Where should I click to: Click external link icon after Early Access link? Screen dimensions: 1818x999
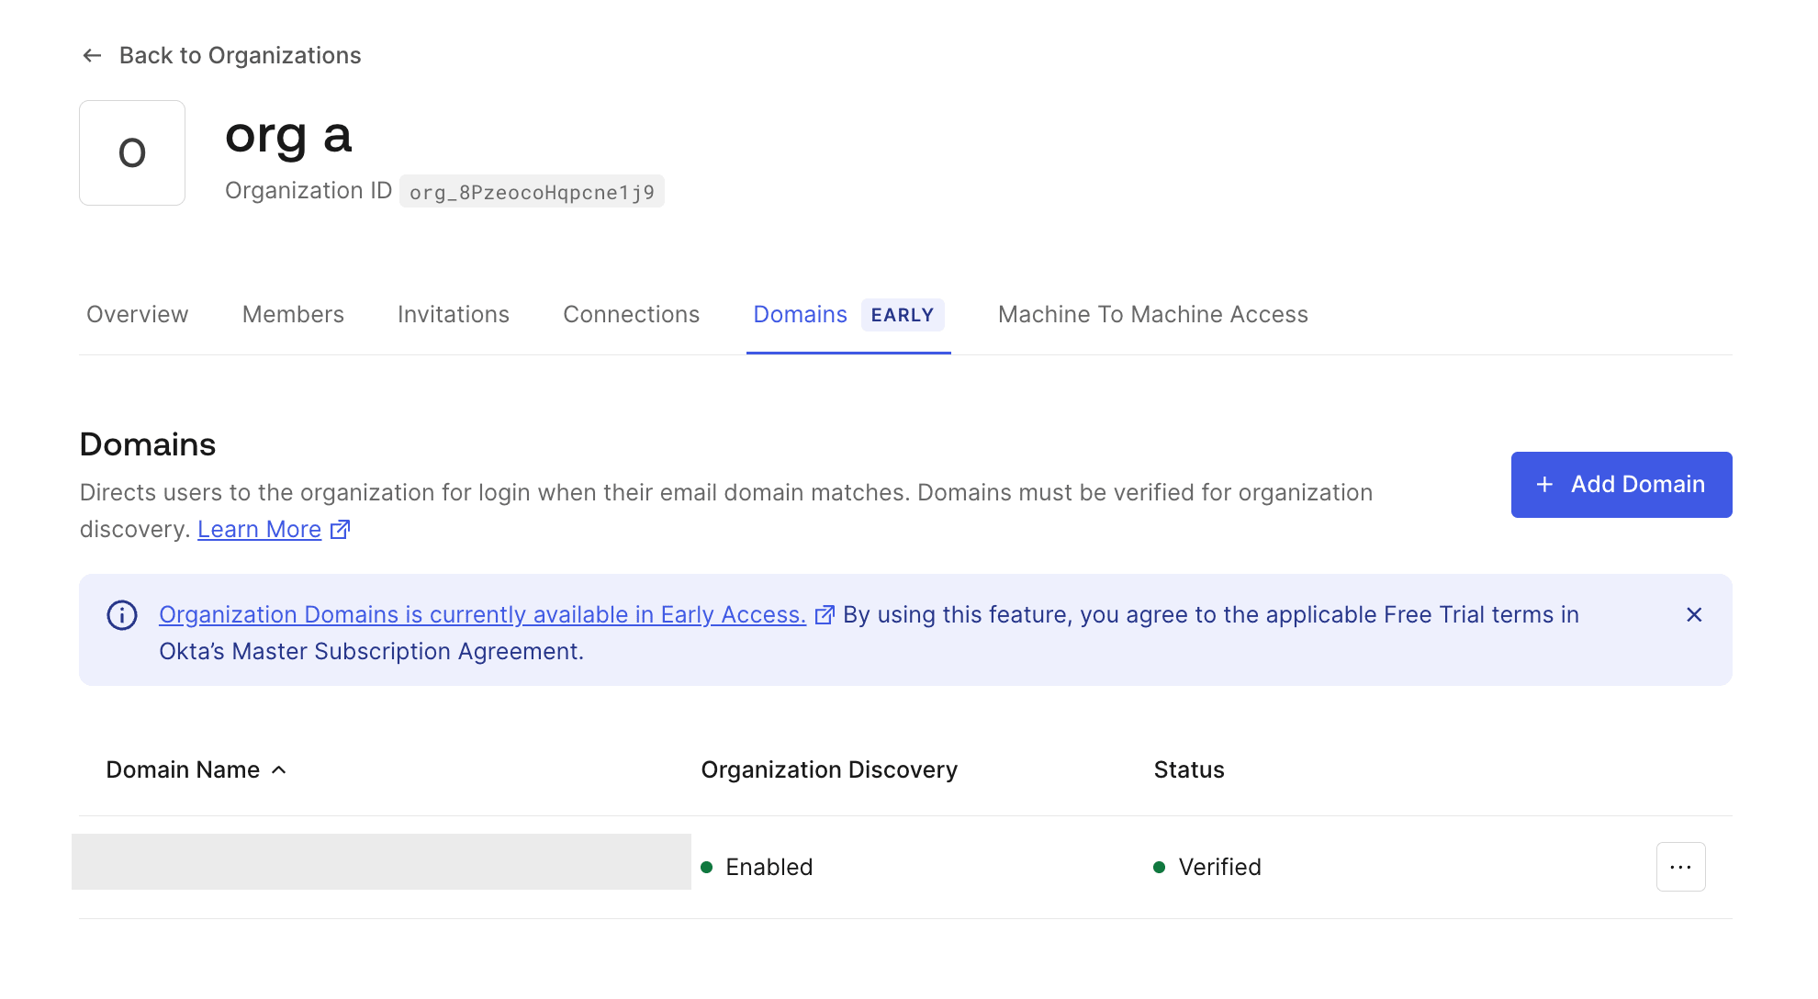824,615
